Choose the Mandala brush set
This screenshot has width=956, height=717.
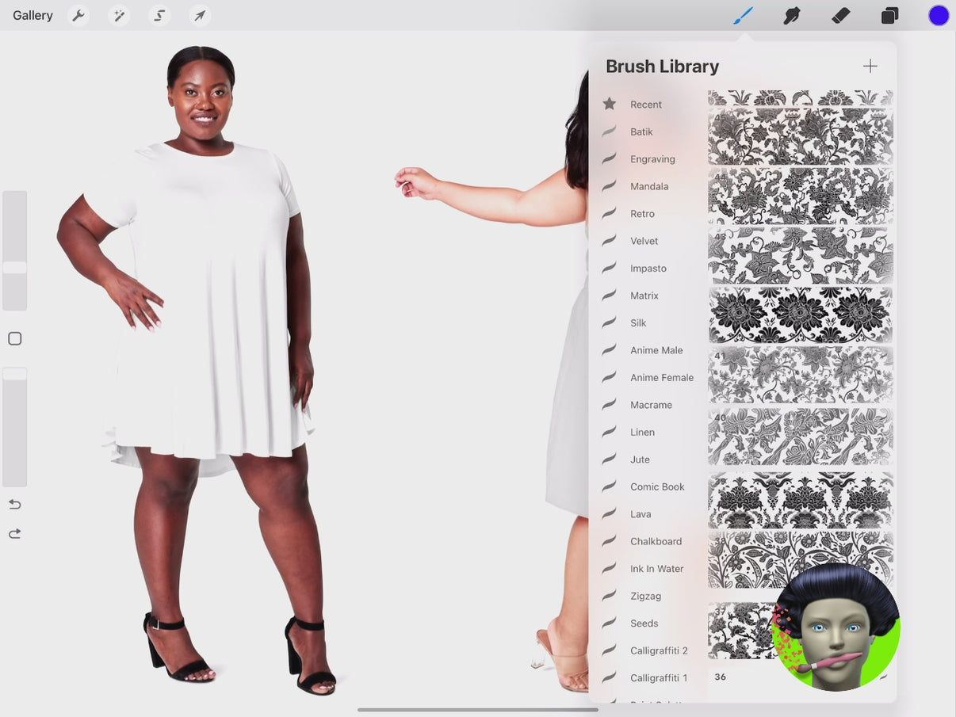pos(648,187)
